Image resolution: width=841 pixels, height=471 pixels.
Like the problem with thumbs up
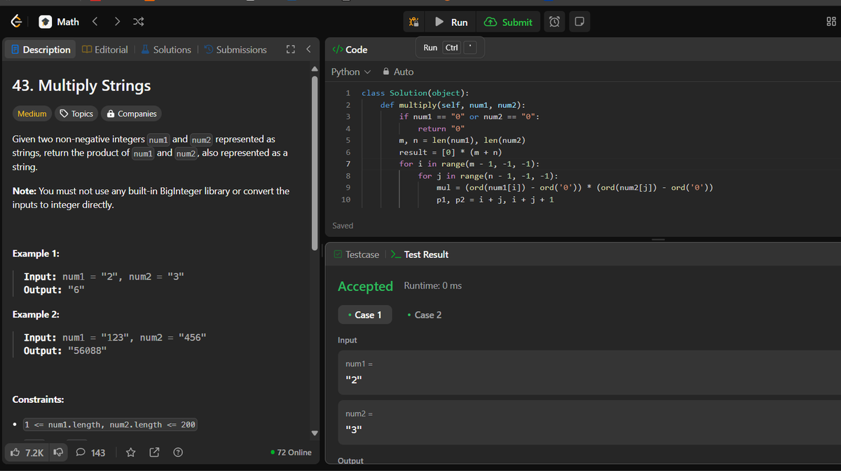(27, 453)
